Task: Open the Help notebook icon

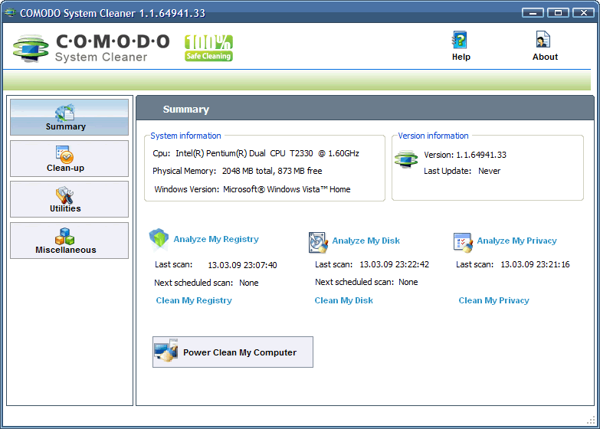Action: tap(460, 40)
